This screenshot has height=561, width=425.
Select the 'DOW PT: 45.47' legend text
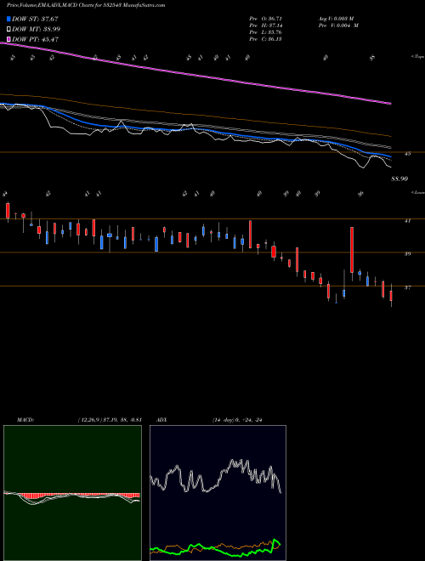(x=36, y=39)
